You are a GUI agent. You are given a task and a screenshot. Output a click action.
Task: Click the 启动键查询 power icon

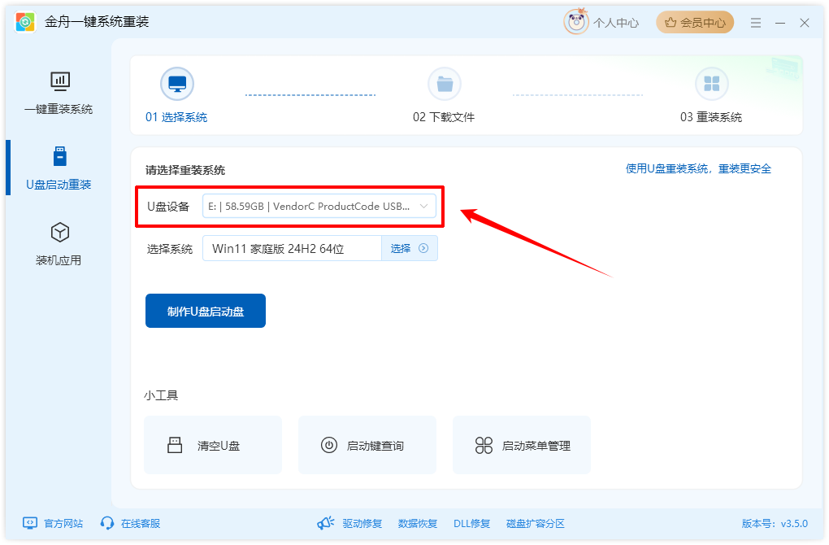[329, 445]
